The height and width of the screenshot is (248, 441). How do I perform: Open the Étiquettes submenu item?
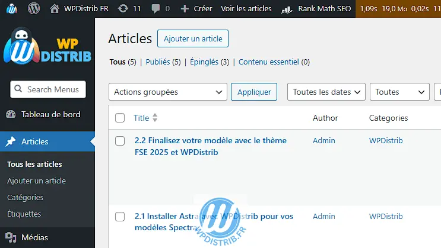pos(24,214)
